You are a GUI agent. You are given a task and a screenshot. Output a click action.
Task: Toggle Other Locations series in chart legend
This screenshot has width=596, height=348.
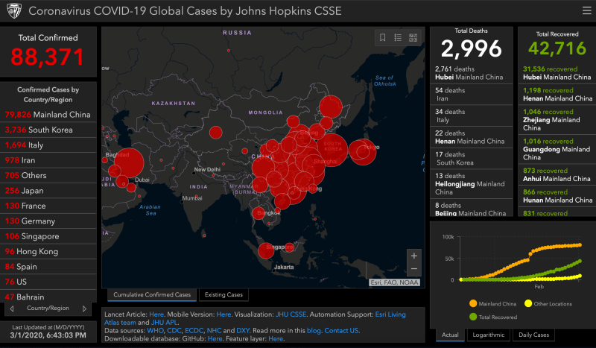click(x=548, y=303)
